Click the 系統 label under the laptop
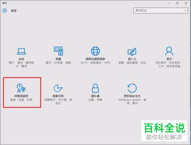 pos(21,59)
